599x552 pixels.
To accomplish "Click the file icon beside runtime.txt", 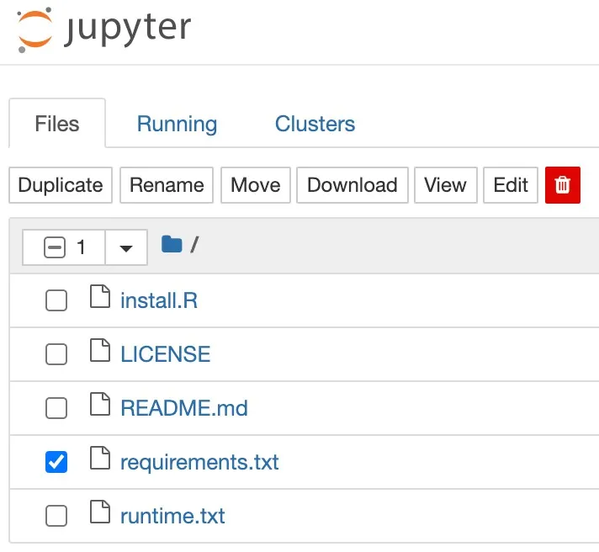I will pyautogui.click(x=100, y=513).
